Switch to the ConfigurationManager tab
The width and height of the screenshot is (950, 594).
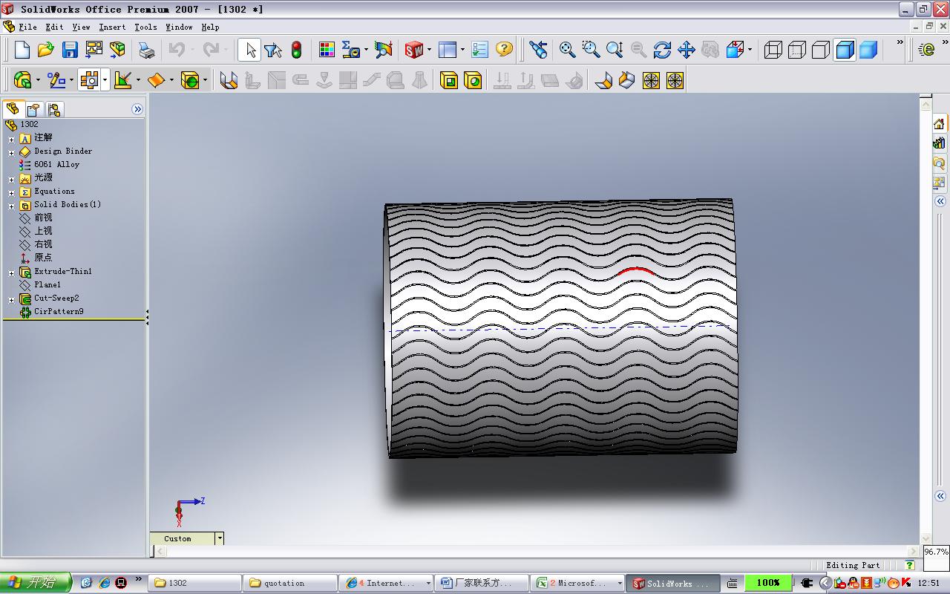[53, 109]
